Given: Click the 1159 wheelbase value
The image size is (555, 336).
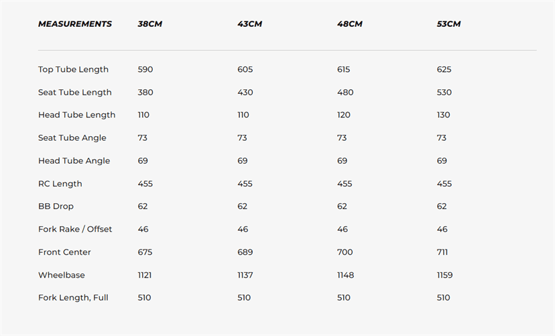Looking at the screenshot, I should (x=444, y=275).
